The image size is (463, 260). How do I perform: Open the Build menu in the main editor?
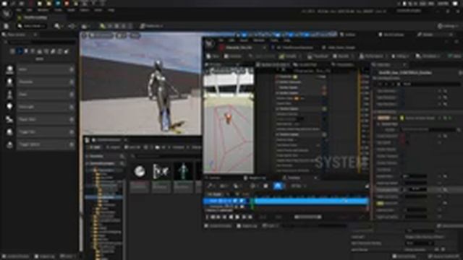point(71,9)
